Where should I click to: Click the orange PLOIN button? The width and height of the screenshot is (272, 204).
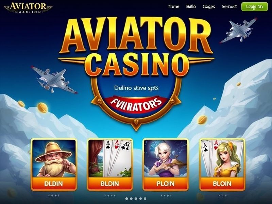[166, 184]
